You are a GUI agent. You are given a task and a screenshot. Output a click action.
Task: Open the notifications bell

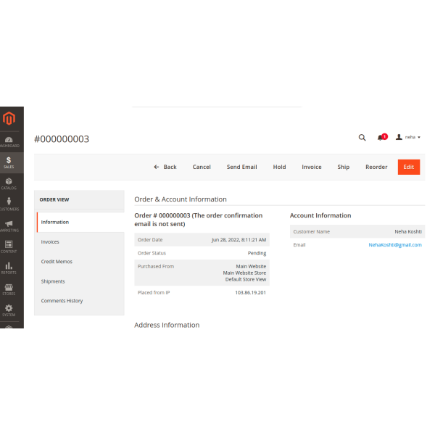click(381, 137)
